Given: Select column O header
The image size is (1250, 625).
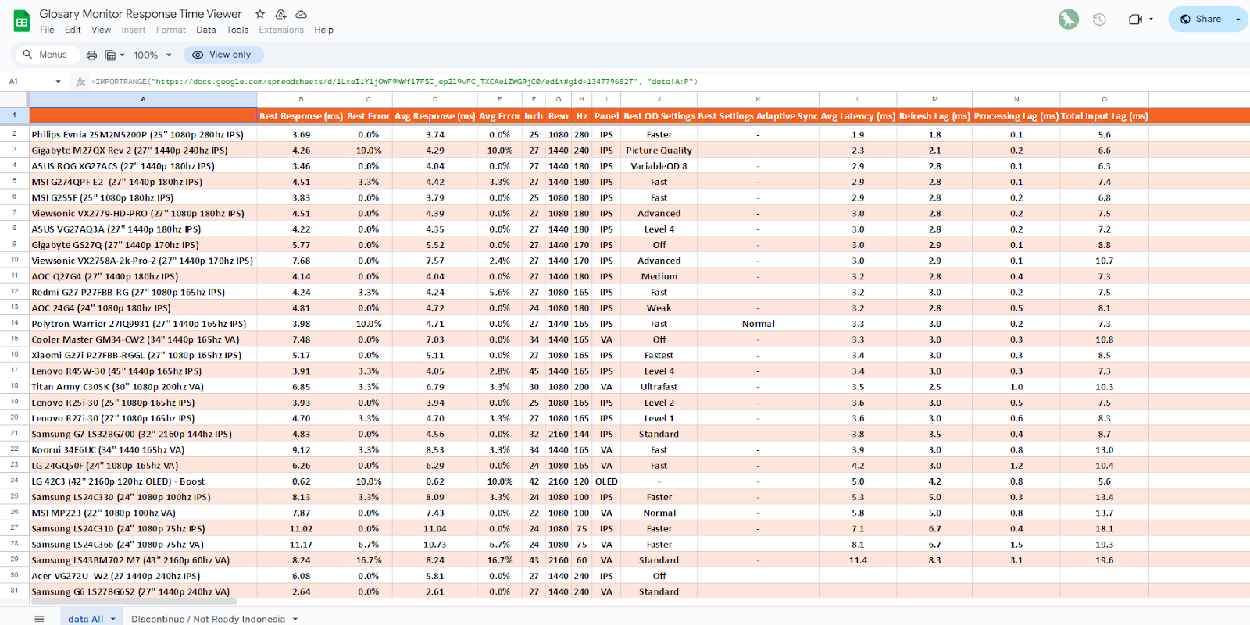Looking at the screenshot, I should tap(1104, 99).
